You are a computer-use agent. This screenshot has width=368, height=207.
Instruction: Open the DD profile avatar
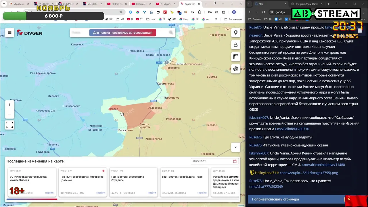click(234, 12)
